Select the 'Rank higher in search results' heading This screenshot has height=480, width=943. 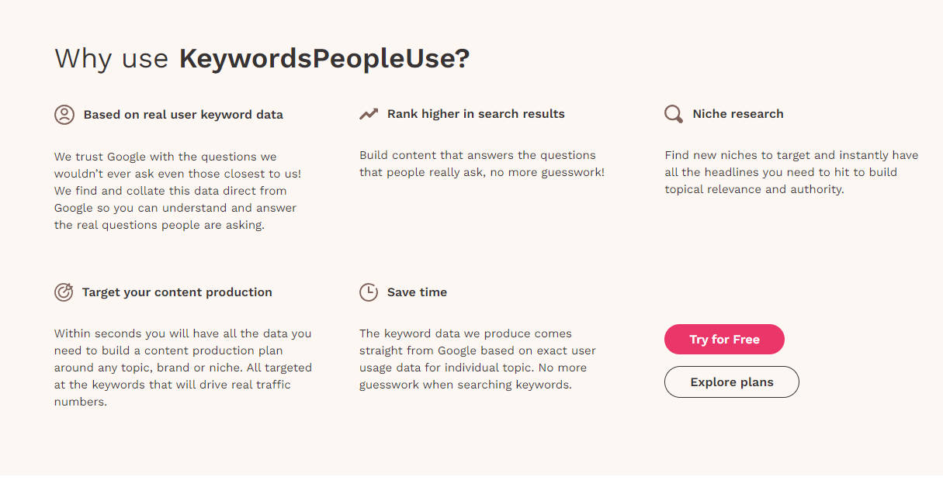click(x=476, y=113)
